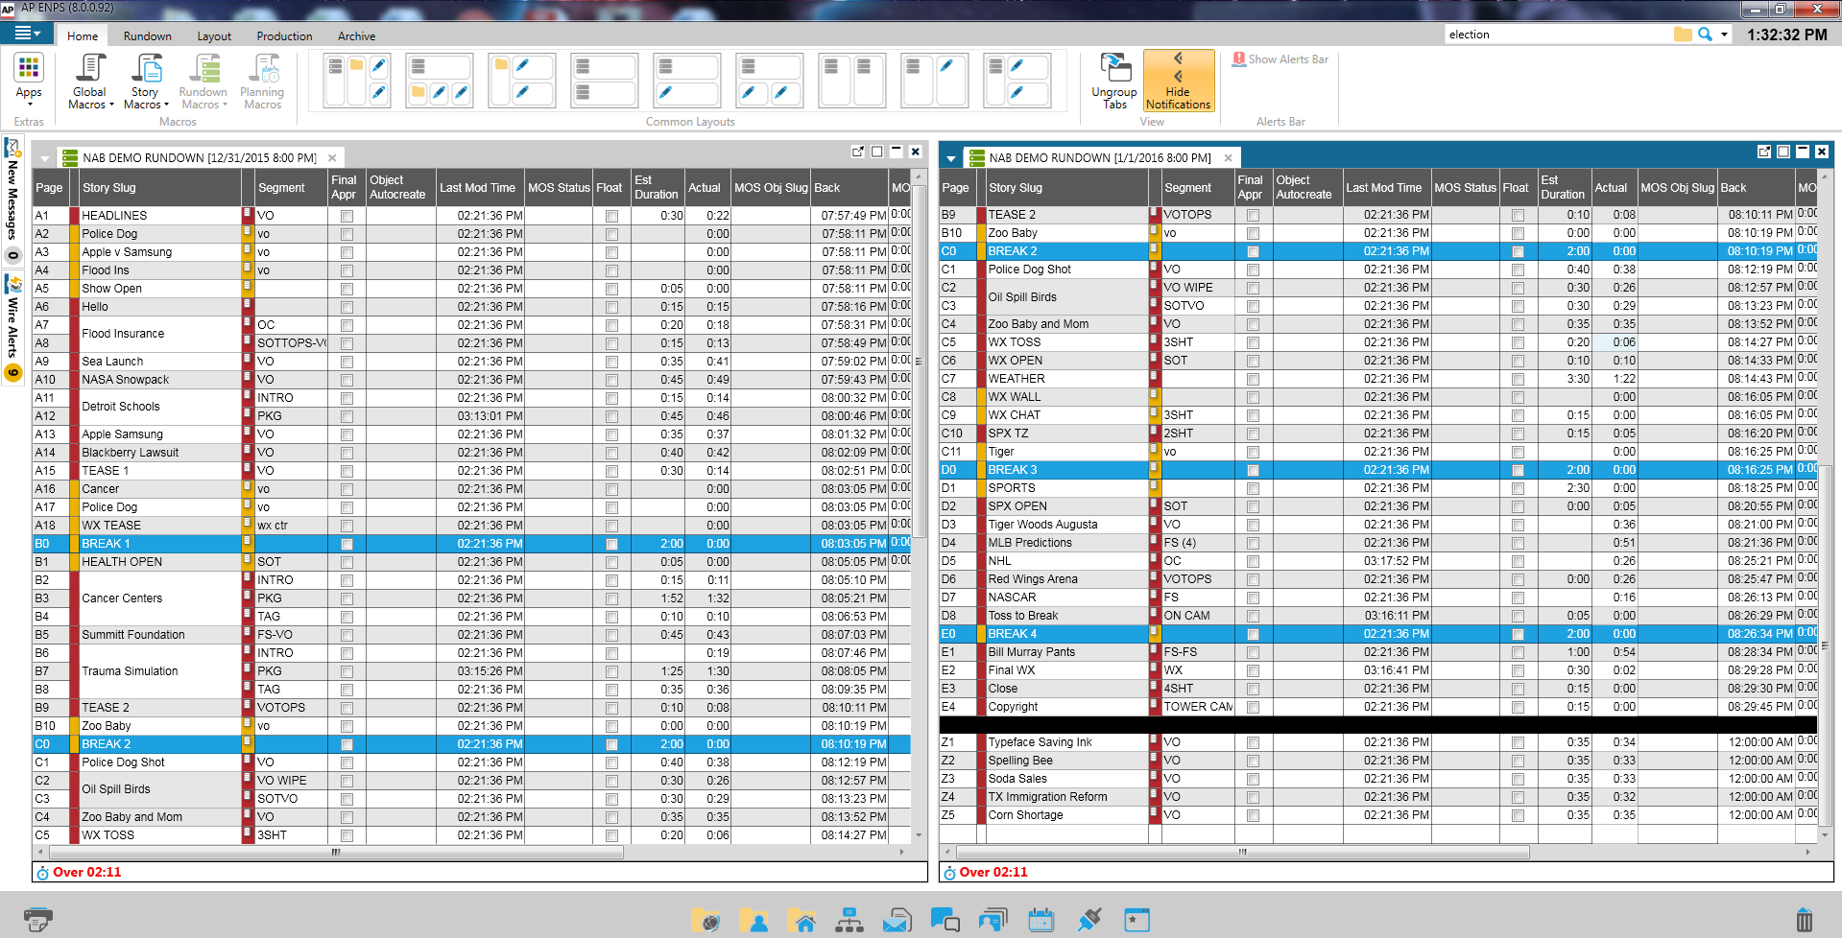Open right pane tab list dropdown
Screen dimensions: 1842x938
pyautogui.click(x=951, y=158)
